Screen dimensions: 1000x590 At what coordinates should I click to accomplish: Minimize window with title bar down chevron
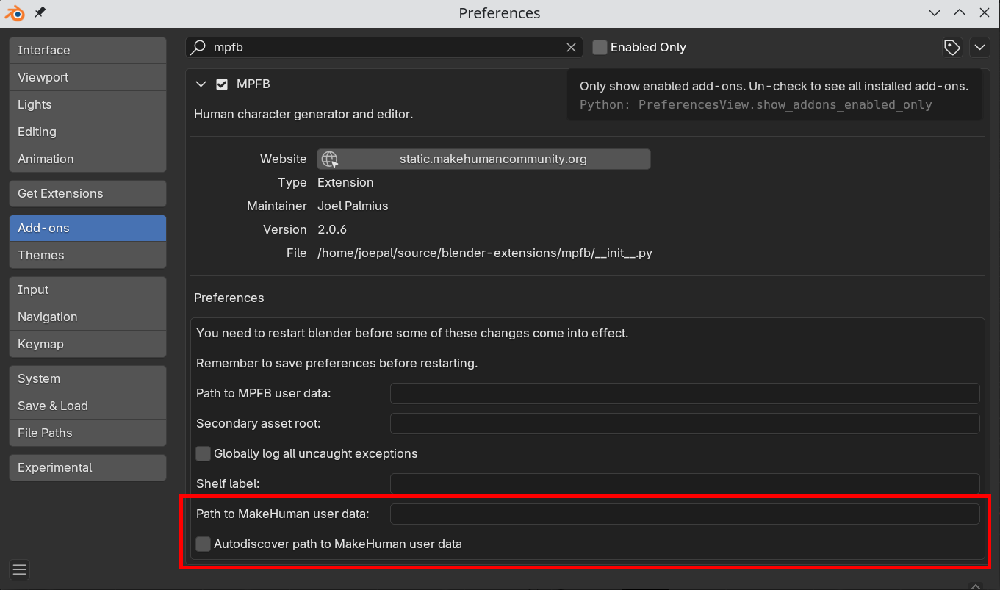(x=935, y=13)
